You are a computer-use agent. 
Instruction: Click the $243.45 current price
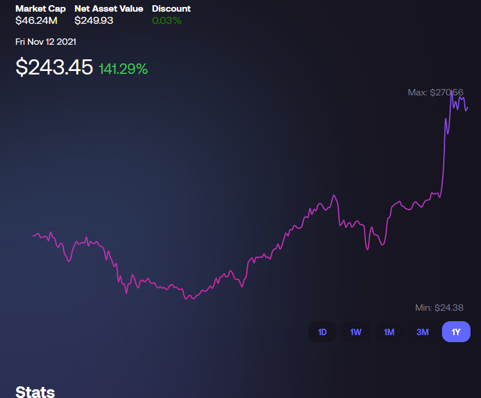54,67
